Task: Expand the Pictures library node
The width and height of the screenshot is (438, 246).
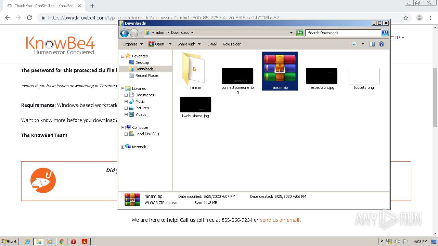Action: pyautogui.click(x=126, y=108)
